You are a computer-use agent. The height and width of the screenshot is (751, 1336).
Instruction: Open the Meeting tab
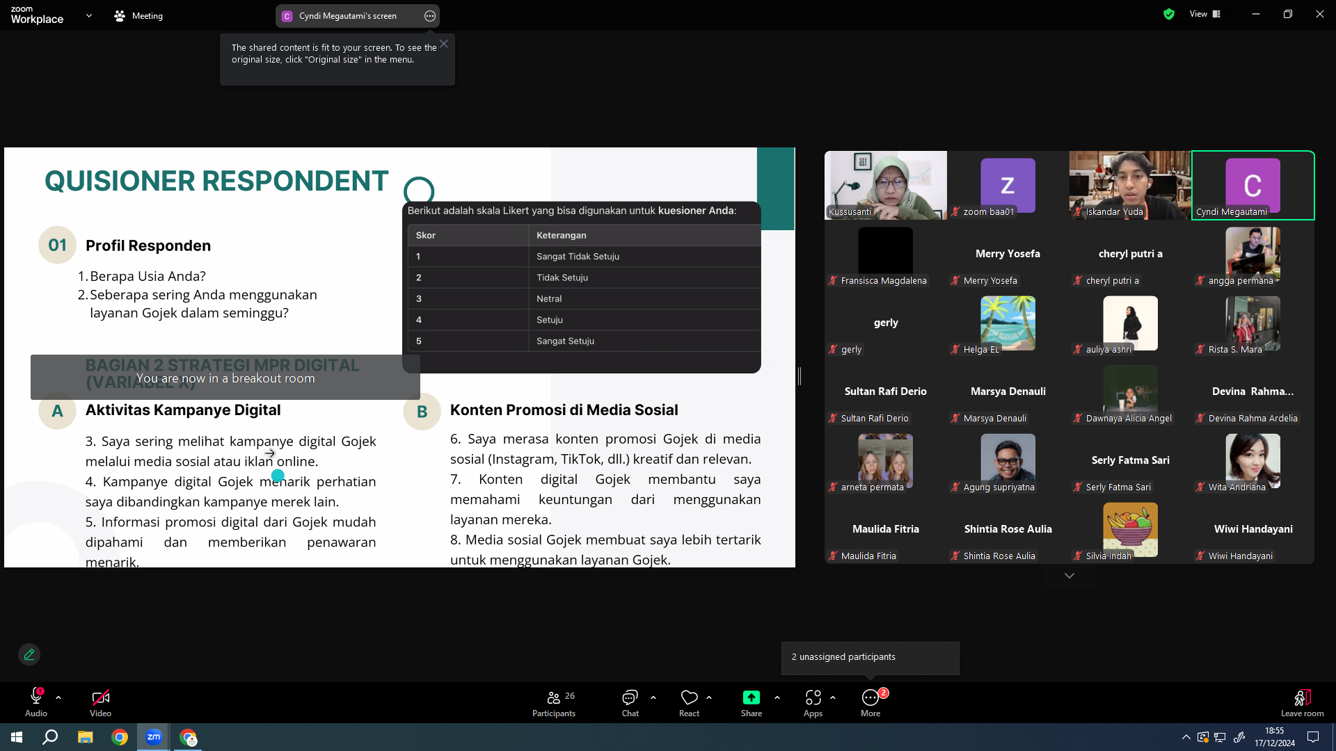(138, 16)
